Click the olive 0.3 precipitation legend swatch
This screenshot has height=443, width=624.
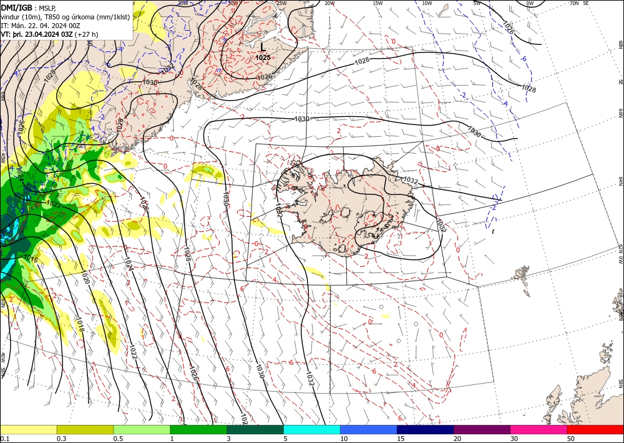click(x=85, y=429)
